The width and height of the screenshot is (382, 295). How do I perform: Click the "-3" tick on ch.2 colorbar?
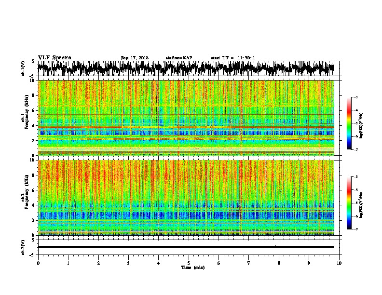[x=356, y=177]
